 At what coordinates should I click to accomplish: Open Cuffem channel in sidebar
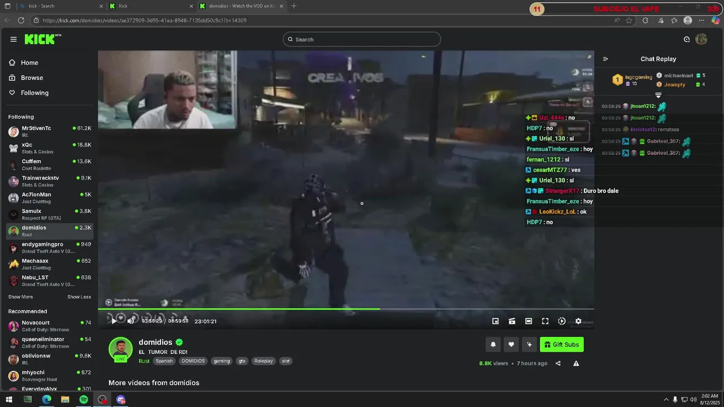click(x=50, y=164)
